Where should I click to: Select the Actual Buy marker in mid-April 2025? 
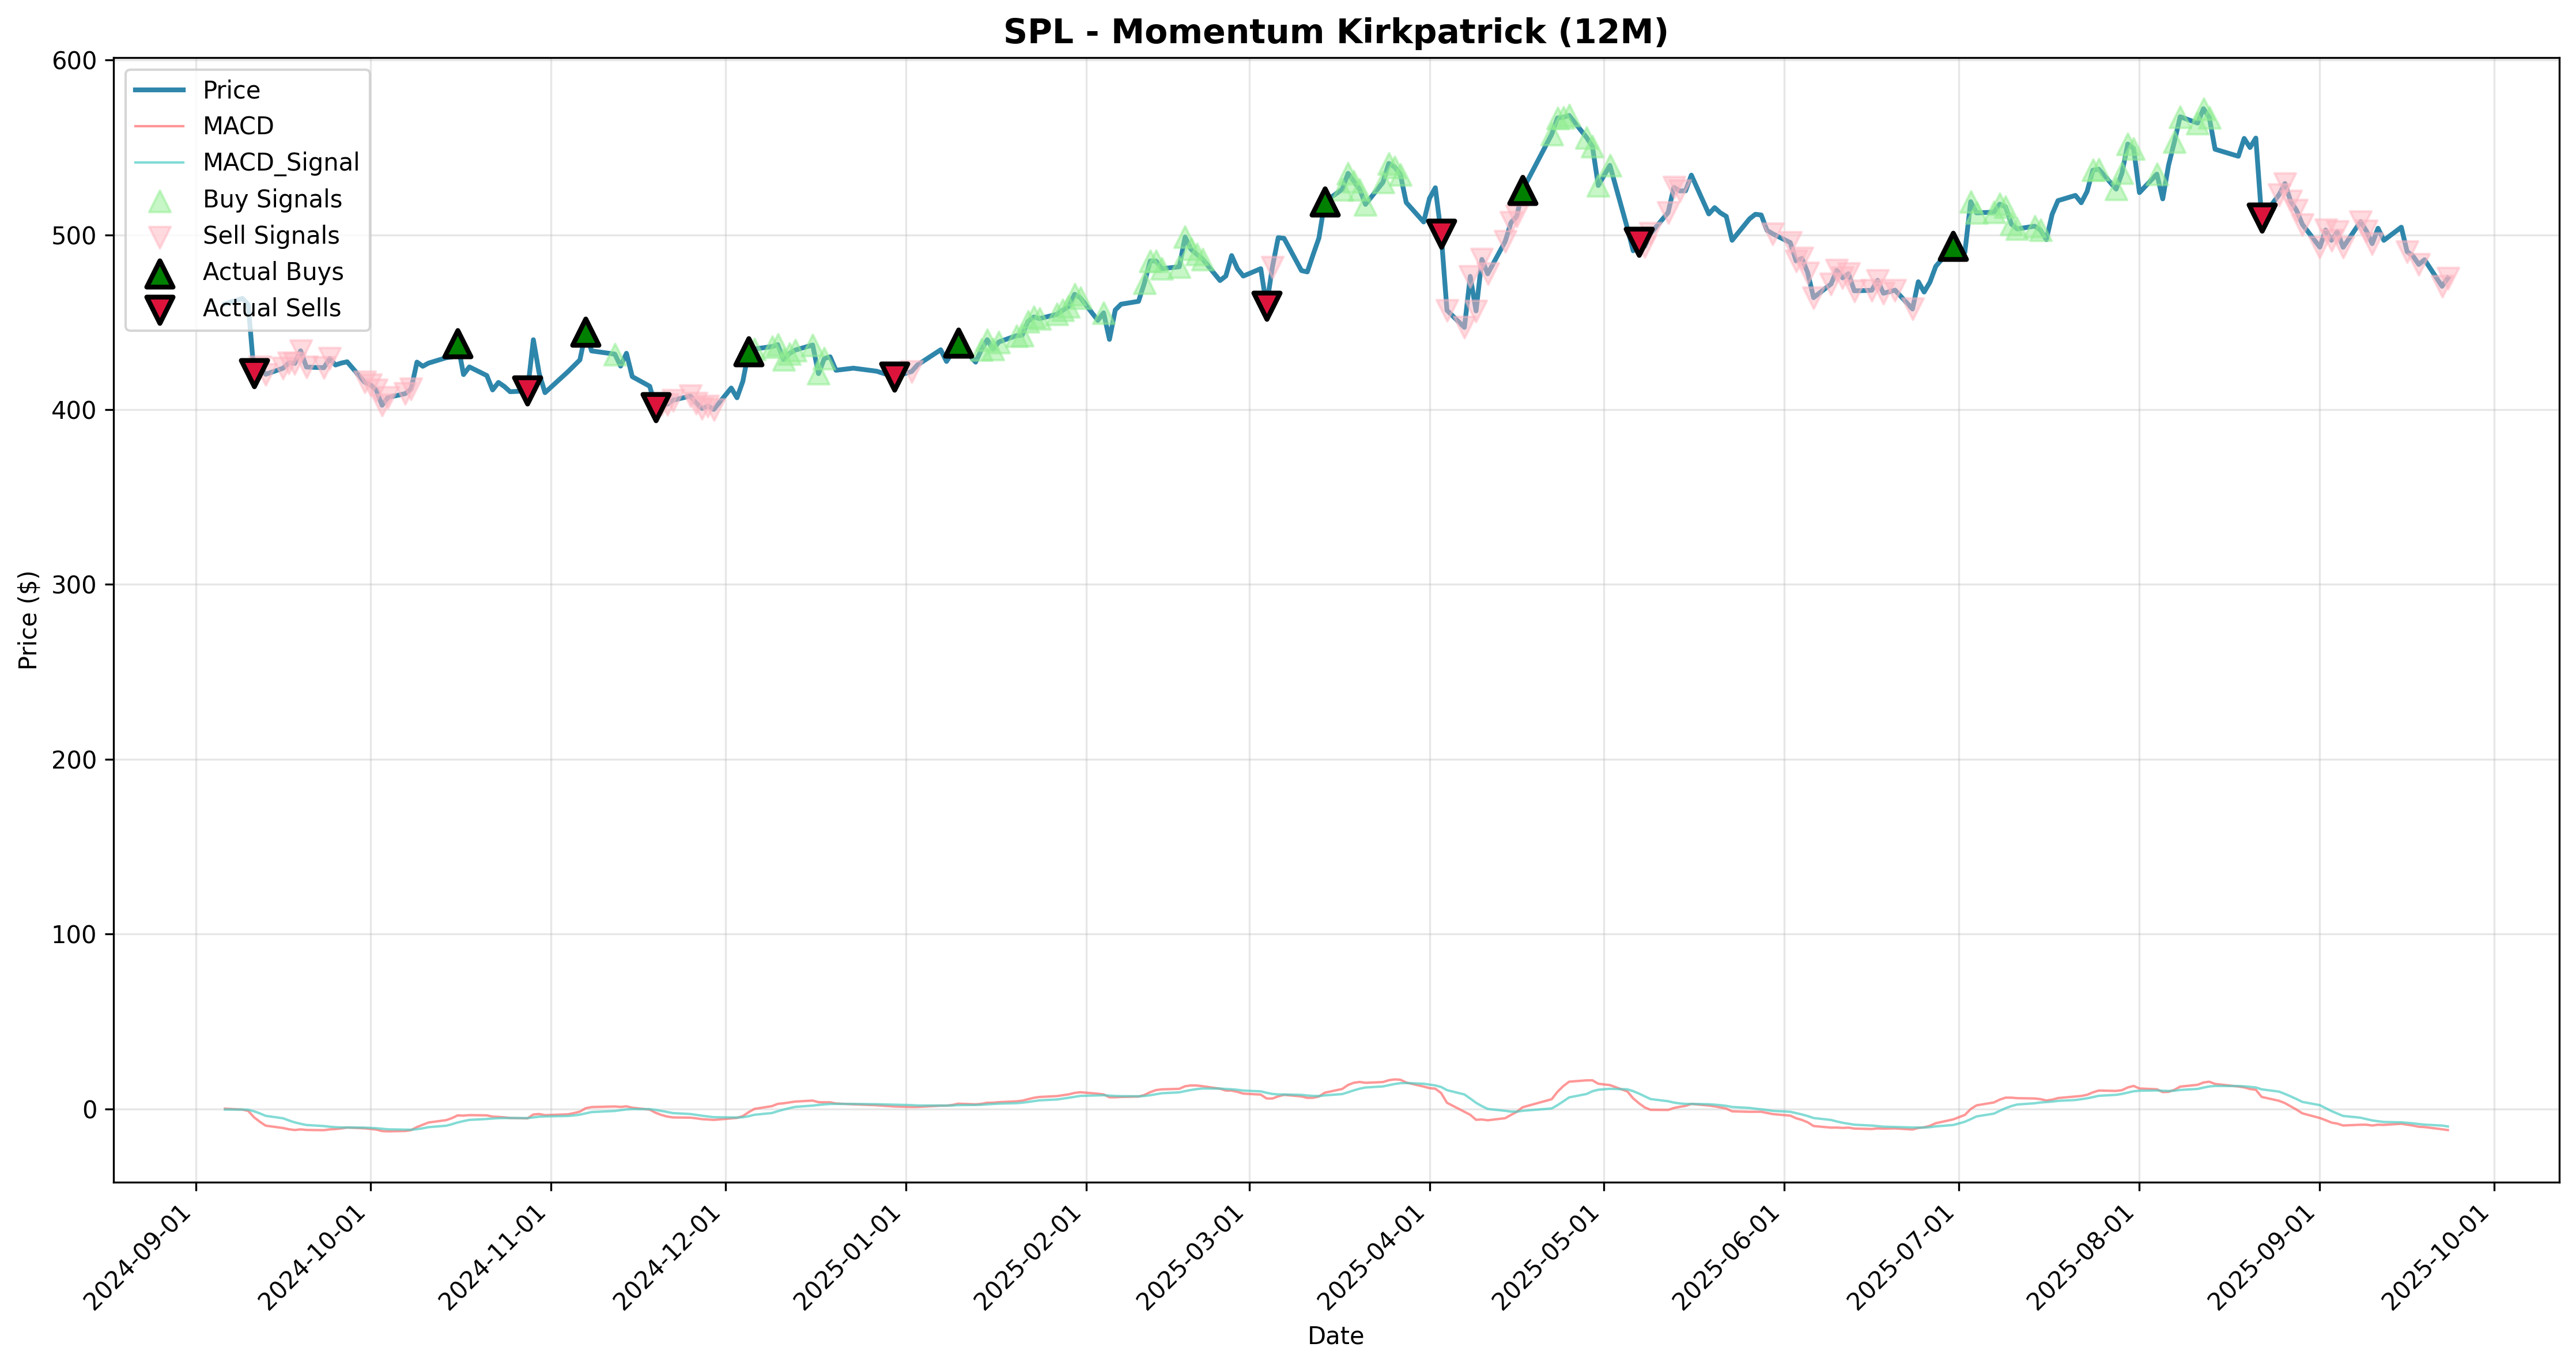(1522, 190)
